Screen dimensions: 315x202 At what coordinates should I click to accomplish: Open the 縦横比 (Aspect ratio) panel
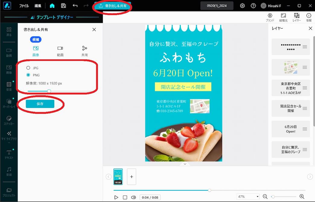point(283,17)
